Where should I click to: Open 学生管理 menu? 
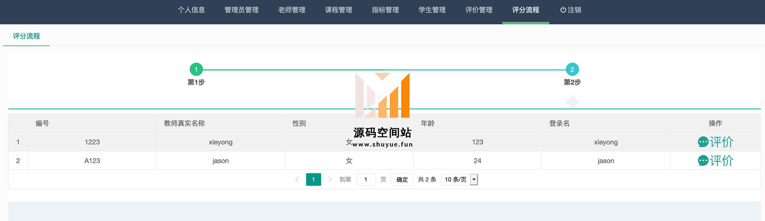[432, 10]
